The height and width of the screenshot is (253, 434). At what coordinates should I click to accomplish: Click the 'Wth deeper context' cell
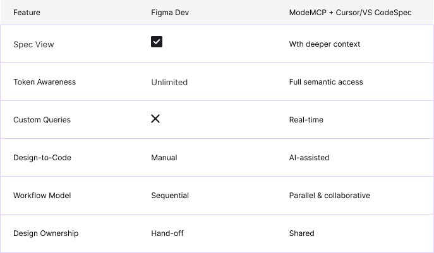[x=324, y=44]
